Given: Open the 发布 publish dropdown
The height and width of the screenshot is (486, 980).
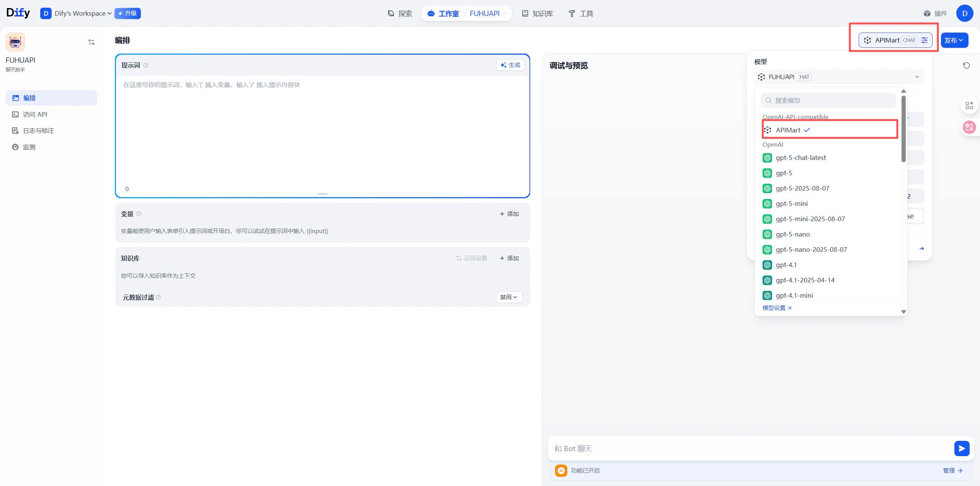Looking at the screenshot, I should coord(954,40).
